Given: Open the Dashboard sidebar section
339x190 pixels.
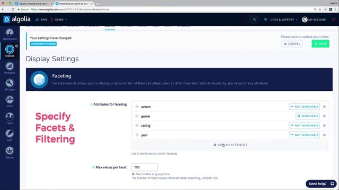Looking at the screenshot, I should point(10,34).
